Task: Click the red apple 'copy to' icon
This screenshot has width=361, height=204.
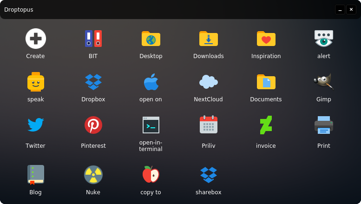Action: pos(151,174)
